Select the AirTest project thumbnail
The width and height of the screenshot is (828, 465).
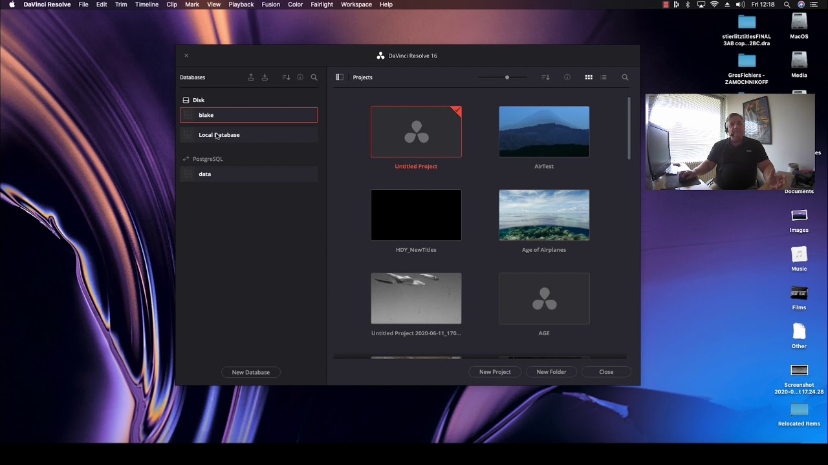pos(544,132)
